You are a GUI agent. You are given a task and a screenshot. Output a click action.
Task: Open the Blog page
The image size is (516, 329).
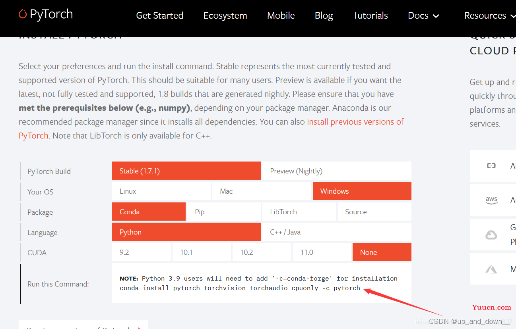[324, 15]
